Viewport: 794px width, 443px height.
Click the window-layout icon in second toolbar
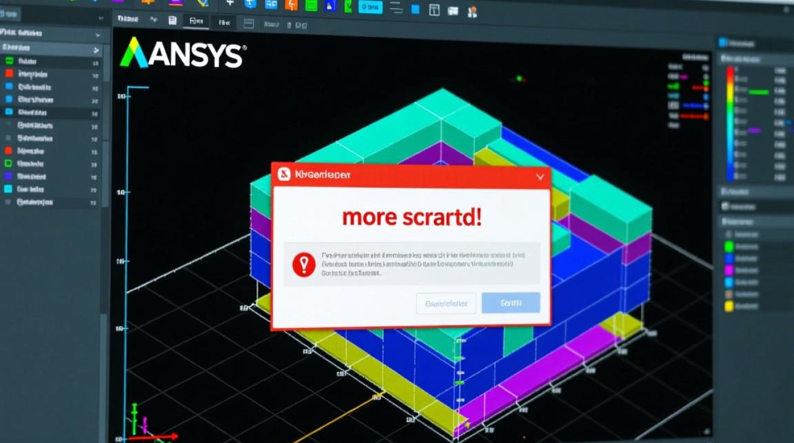coord(249,24)
